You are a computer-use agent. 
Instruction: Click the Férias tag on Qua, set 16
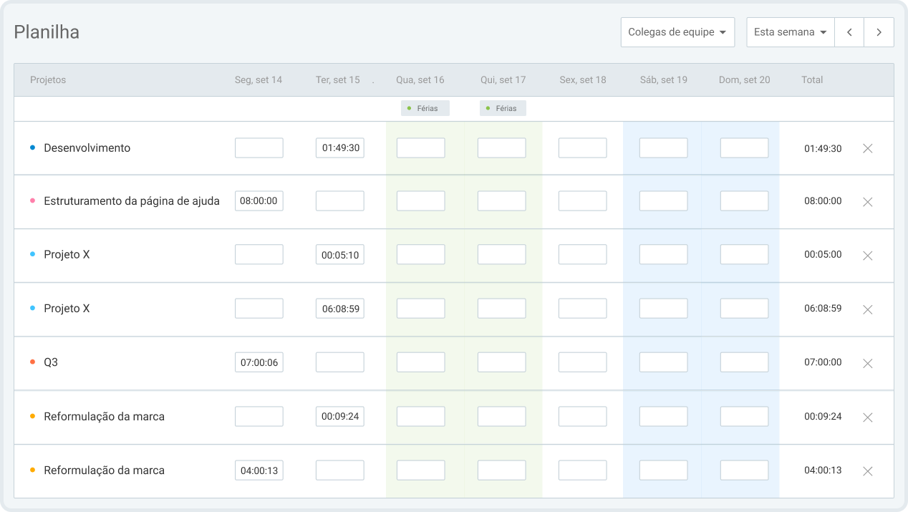pos(425,108)
